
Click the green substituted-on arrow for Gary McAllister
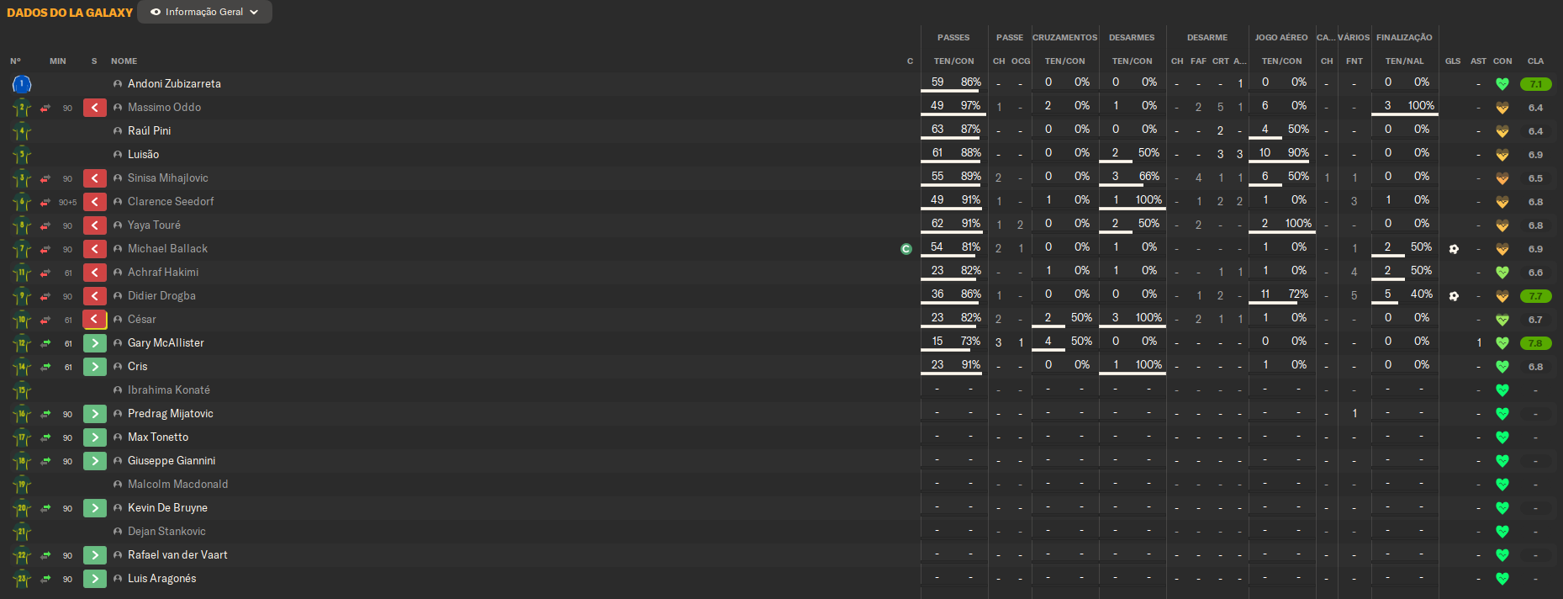coord(95,343)
